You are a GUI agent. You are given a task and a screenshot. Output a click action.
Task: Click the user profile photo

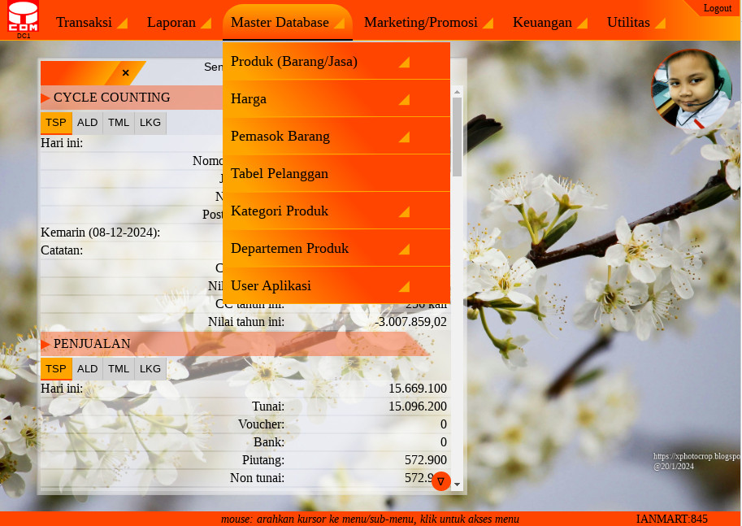coord(692,89)
